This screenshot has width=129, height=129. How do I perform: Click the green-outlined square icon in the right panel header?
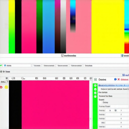click(95, 79)
